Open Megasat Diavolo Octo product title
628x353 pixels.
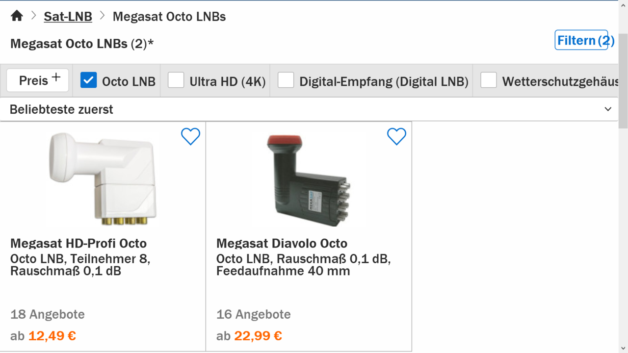pyautogui.click(x=282, y=243)
